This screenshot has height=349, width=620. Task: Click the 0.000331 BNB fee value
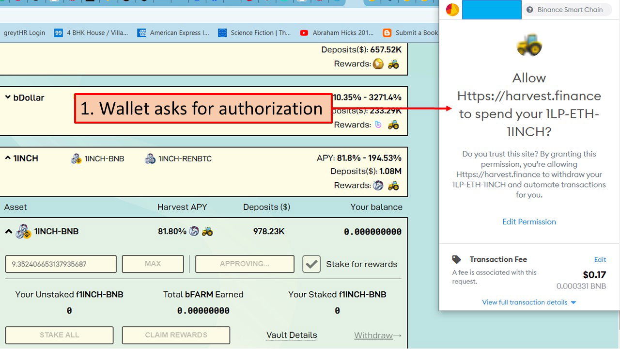[581, 286]
